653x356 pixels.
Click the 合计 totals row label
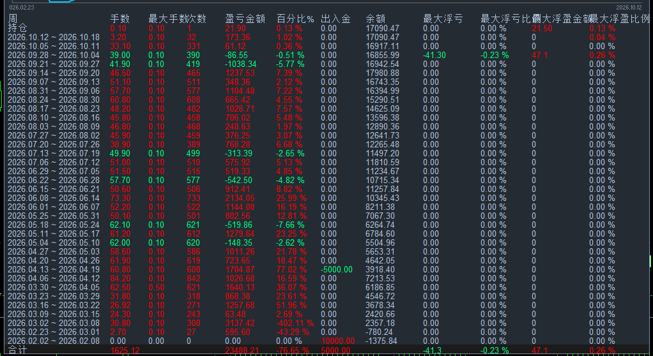click(17, 350)
